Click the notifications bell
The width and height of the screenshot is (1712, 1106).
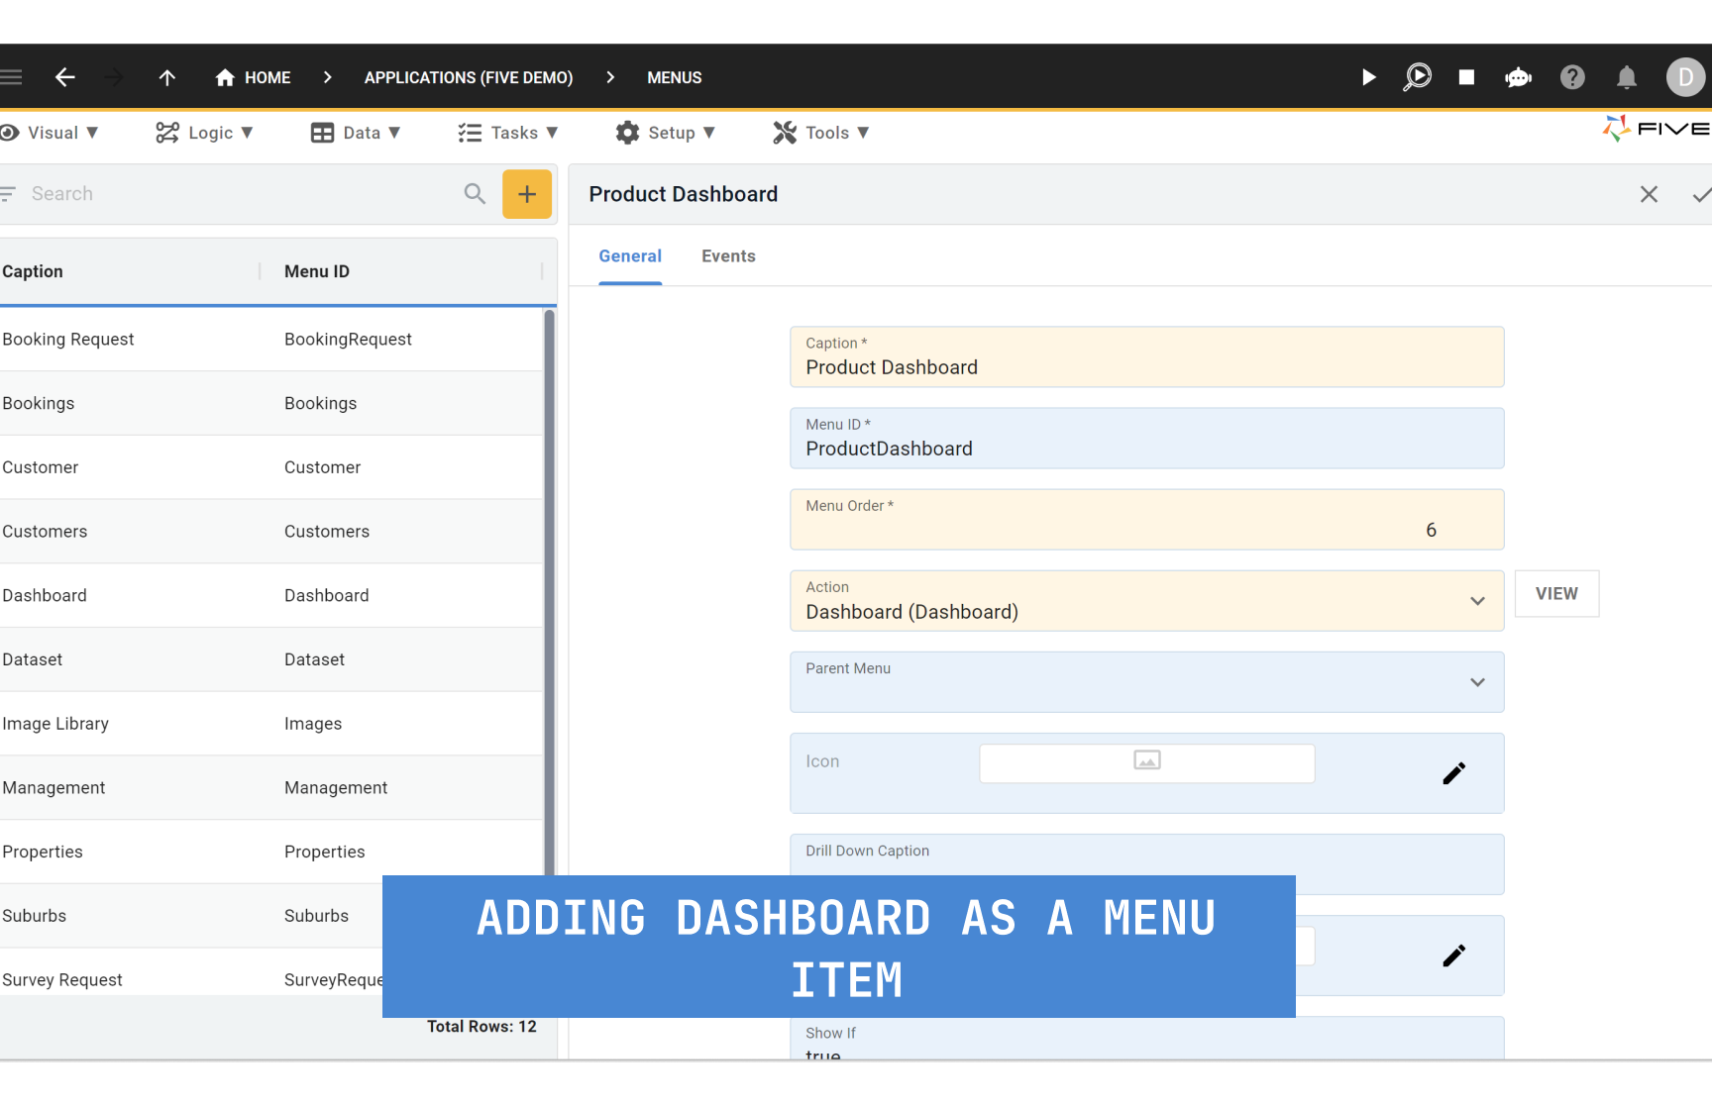(1626, 76)
